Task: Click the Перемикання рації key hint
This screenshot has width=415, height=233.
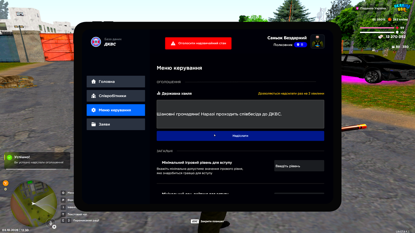Action: click(x=80, y=220)
